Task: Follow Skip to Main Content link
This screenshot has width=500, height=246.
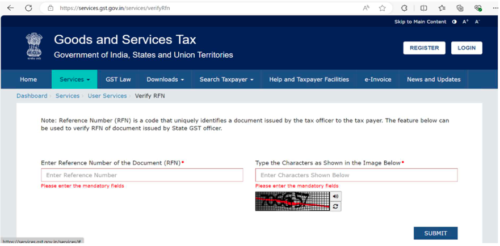Action: click(x=421, y=22)
